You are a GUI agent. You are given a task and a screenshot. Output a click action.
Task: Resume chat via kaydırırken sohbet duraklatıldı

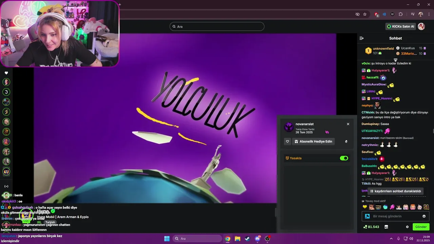395,191
